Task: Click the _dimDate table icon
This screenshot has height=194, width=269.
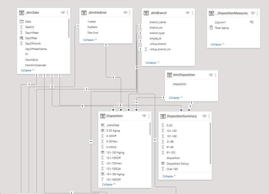Action: click(21, 13)
